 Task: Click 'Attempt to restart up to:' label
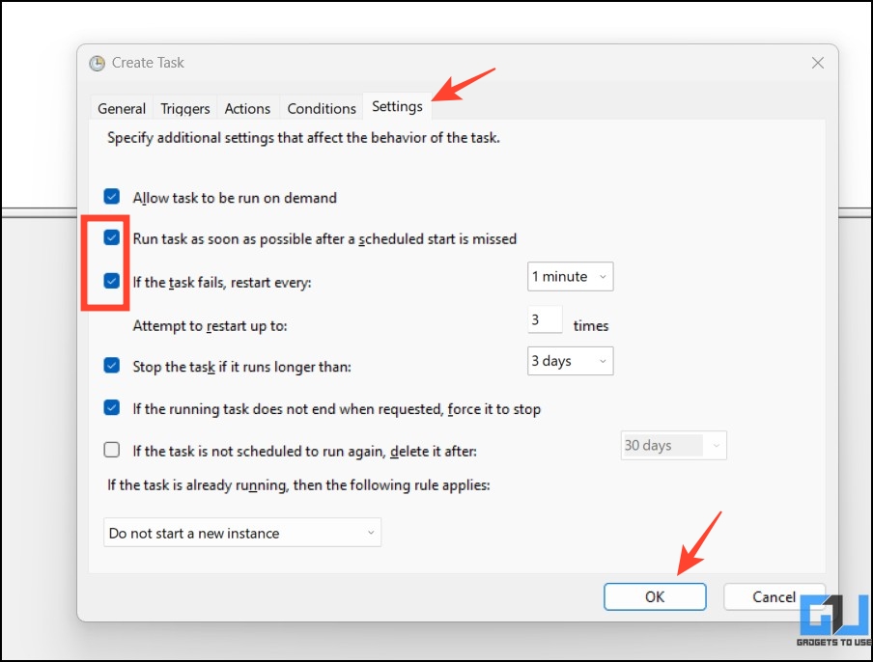[x=210, y=326]
